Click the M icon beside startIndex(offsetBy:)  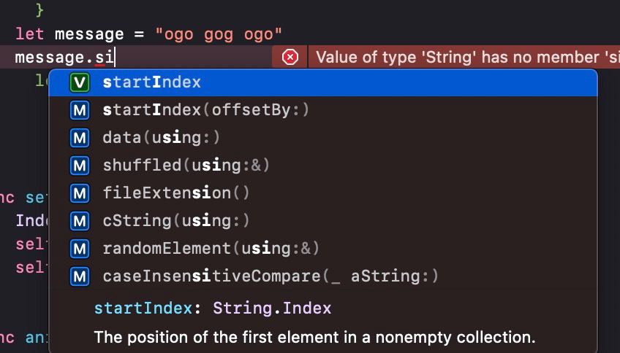(x=80, y=110)
